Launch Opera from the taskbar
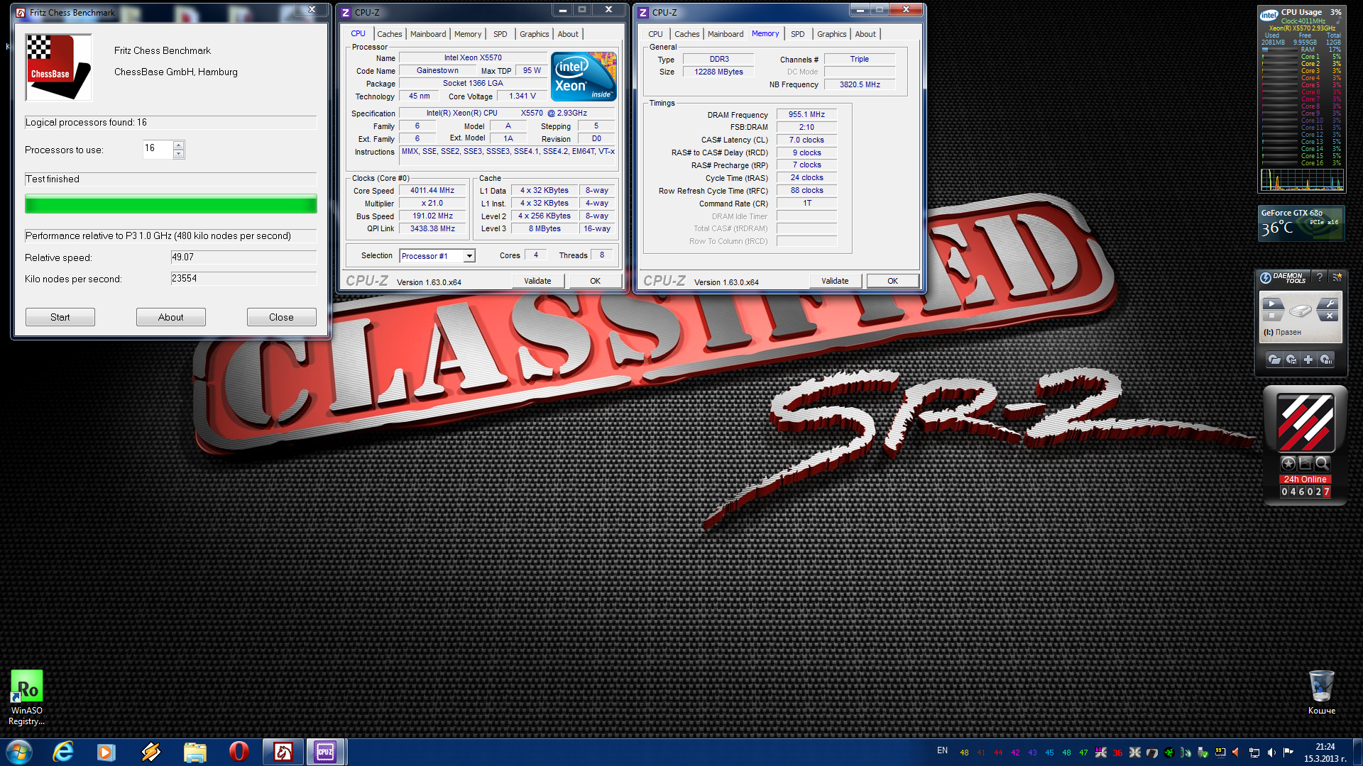The image size is (1363, 766). pyautogui.click(x=239, y=752)
